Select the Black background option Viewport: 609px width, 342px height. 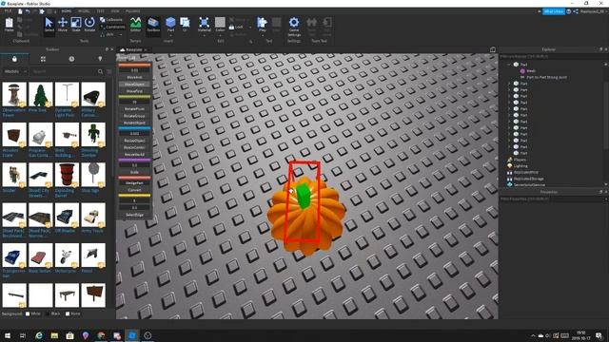(52, 313)
